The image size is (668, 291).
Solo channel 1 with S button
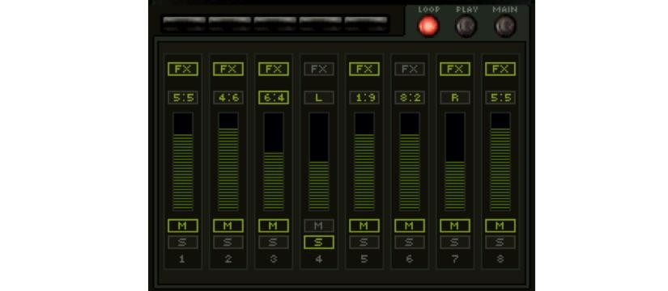[x=183, y=242]
